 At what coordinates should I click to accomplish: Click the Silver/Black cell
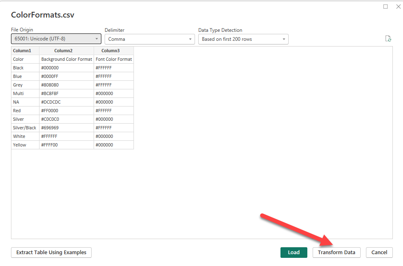25,128
